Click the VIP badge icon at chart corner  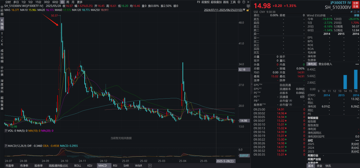pyautogui.click(x=248, y=6)
